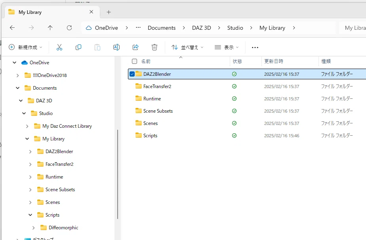Image resolution: width=366 pixels, height=240 pixels.
Task: Select the Scripts row in file list
Action: pos(247,136)
